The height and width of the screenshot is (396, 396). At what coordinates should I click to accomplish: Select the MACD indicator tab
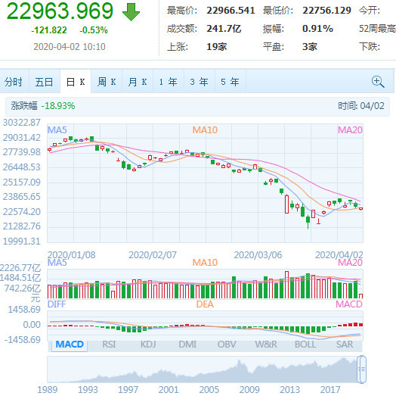coord(70,345)
